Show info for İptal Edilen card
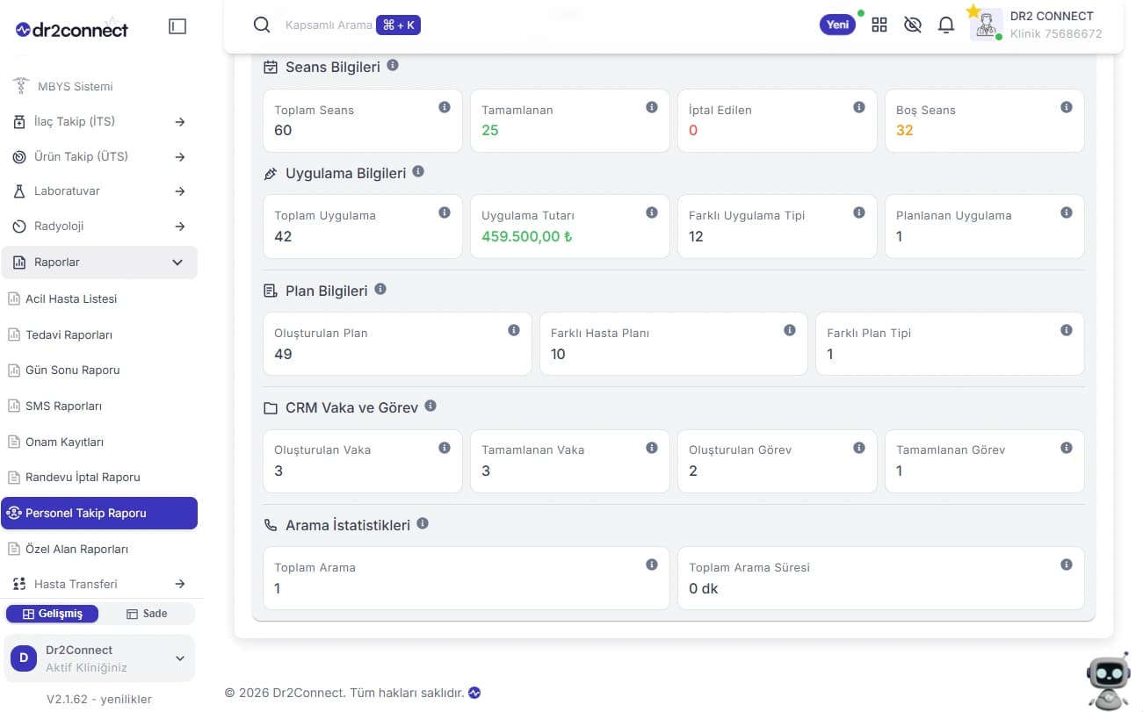The height and width of the screenshot is (712, 1143). tap(859, 107)
